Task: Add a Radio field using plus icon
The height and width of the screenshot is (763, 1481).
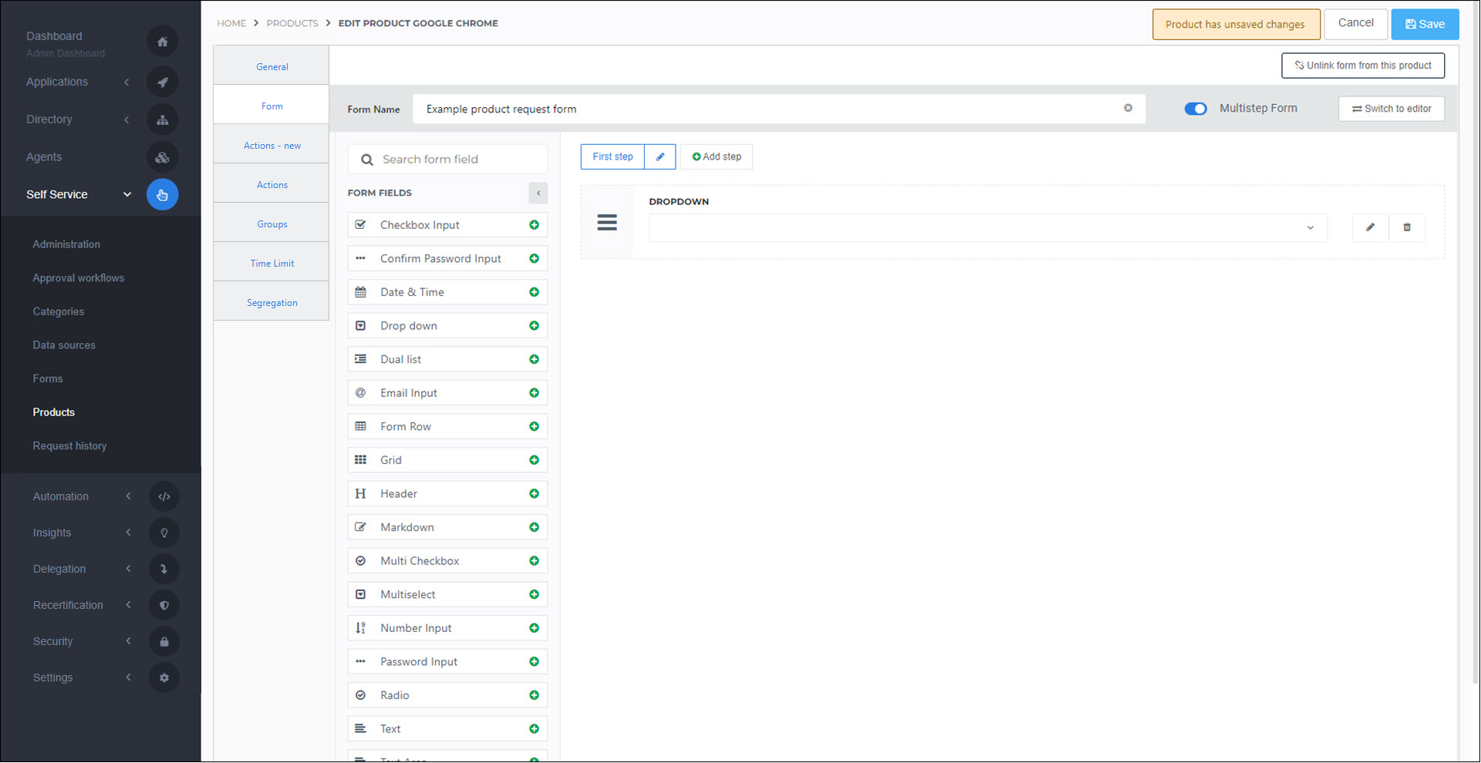Action: (x=535, y=694)
